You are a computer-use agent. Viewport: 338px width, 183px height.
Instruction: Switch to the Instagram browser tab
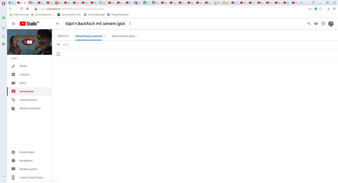32,3
